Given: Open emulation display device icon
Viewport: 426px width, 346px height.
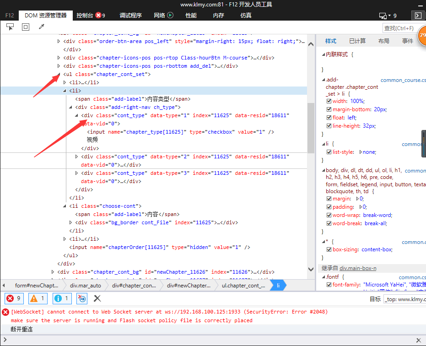Looking at the screenshot, I should [x=383, y=16].
